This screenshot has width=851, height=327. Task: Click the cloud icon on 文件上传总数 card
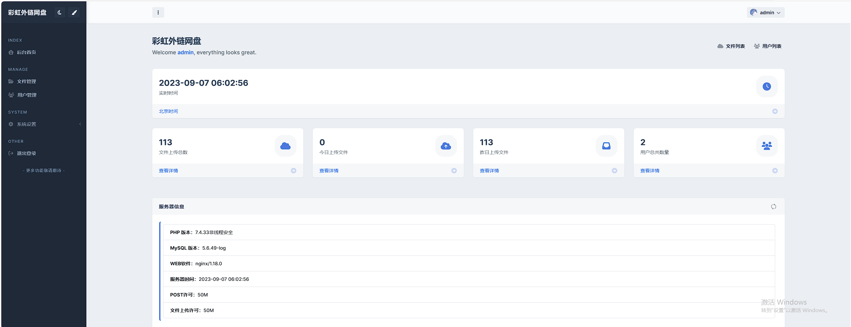point(286,146)
